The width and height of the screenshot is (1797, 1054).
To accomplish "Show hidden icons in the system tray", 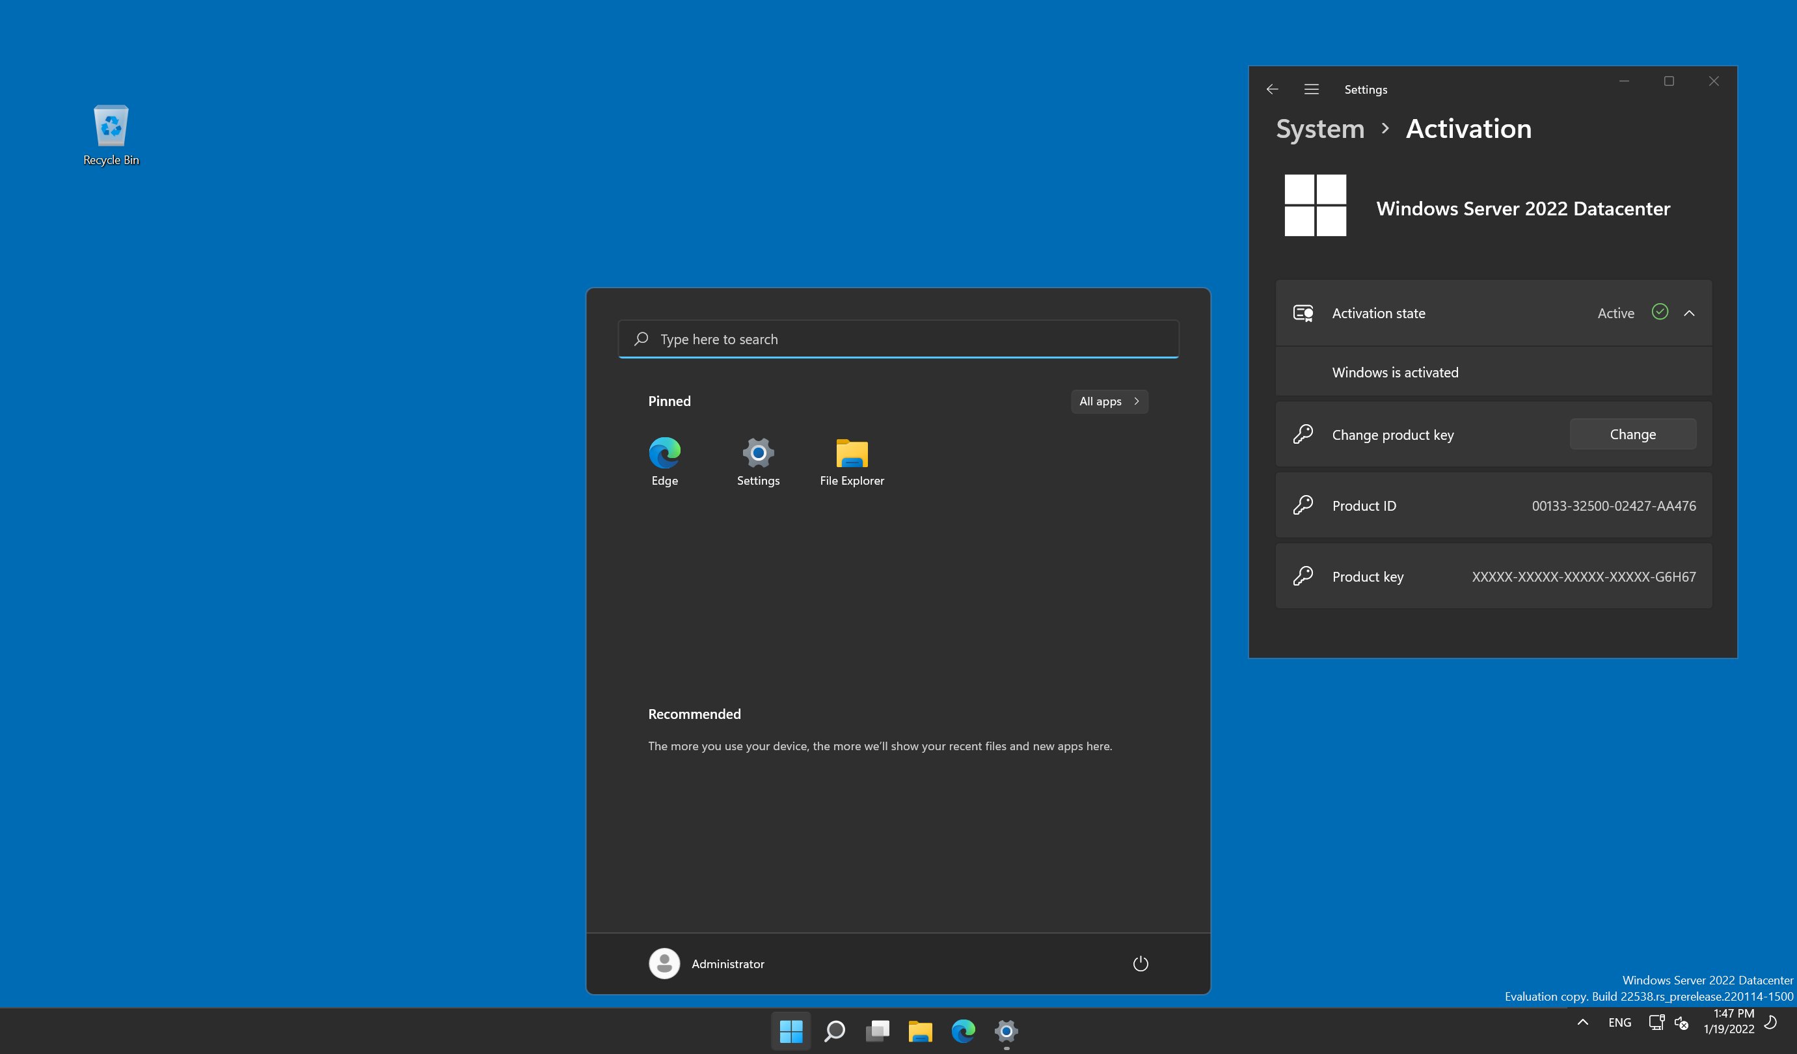I will point(1583,1022).
